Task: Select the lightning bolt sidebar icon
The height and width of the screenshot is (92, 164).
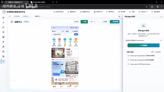Action: pyautogui.click(x=3, y=42)
